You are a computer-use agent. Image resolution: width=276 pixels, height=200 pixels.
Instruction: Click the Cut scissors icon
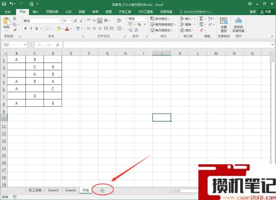click(15, 18)
